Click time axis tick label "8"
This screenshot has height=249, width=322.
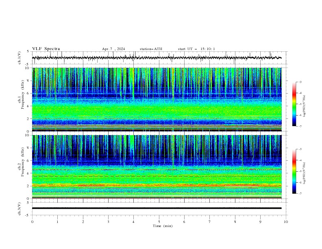pyautogui.click(x=235, y=222)
